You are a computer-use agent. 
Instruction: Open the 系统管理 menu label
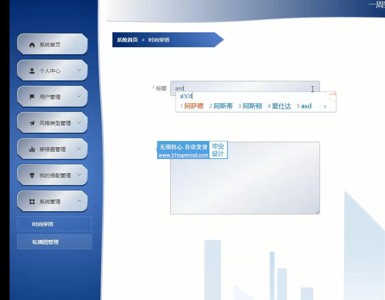(50, 202)
